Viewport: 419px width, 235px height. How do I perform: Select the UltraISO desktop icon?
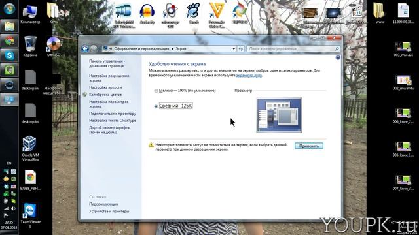click(x=54, y=46)
